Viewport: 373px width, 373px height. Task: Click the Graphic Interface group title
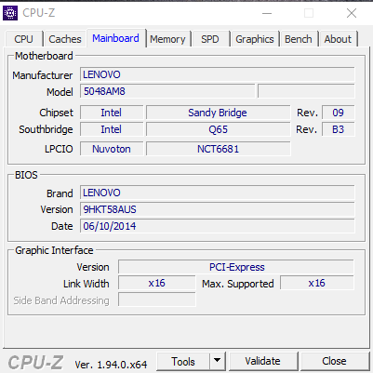coord(54,250)
